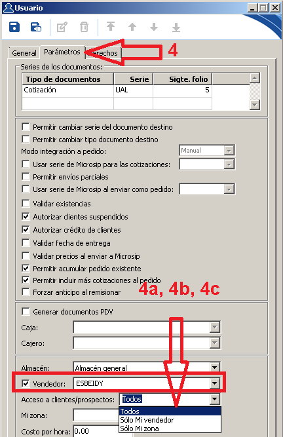Viewport: 283px width, 437px height.
Task: Toggle the Vendedor checkbox
Action: (x=26, y=383)
